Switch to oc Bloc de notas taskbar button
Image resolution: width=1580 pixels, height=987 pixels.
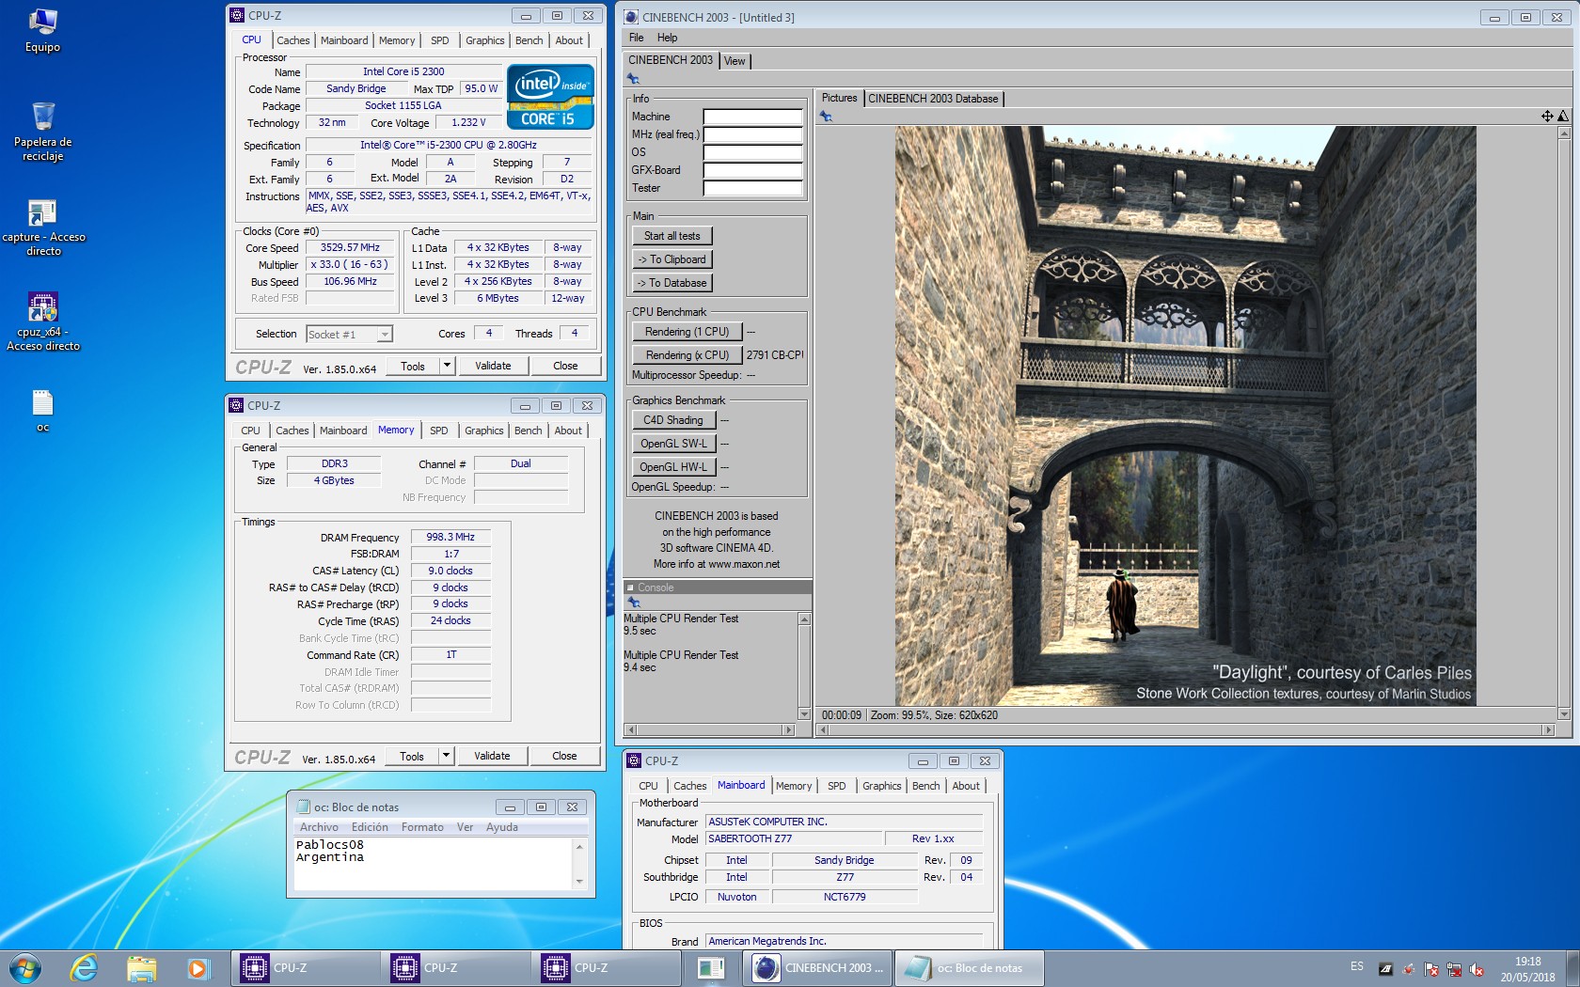coord(969,968)
